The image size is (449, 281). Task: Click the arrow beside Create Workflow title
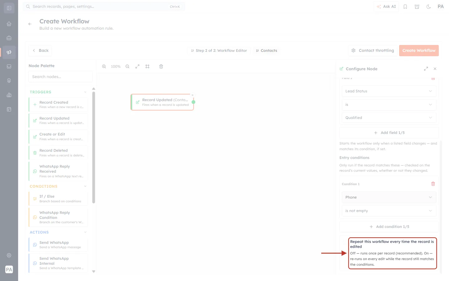(x=30, y=24)
